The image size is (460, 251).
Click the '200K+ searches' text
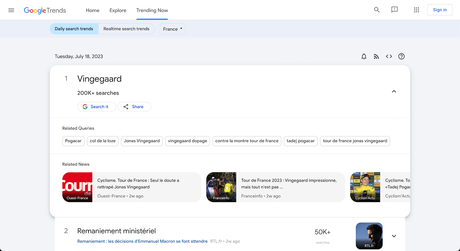(98, 93)
